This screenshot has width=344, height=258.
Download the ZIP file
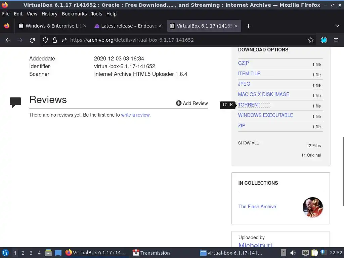point(242,126)
